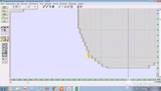The width and height of the screenshot is (161, 91).
Task: Open Yandex browser from the taskbar
Action: (x=69, y=89)
